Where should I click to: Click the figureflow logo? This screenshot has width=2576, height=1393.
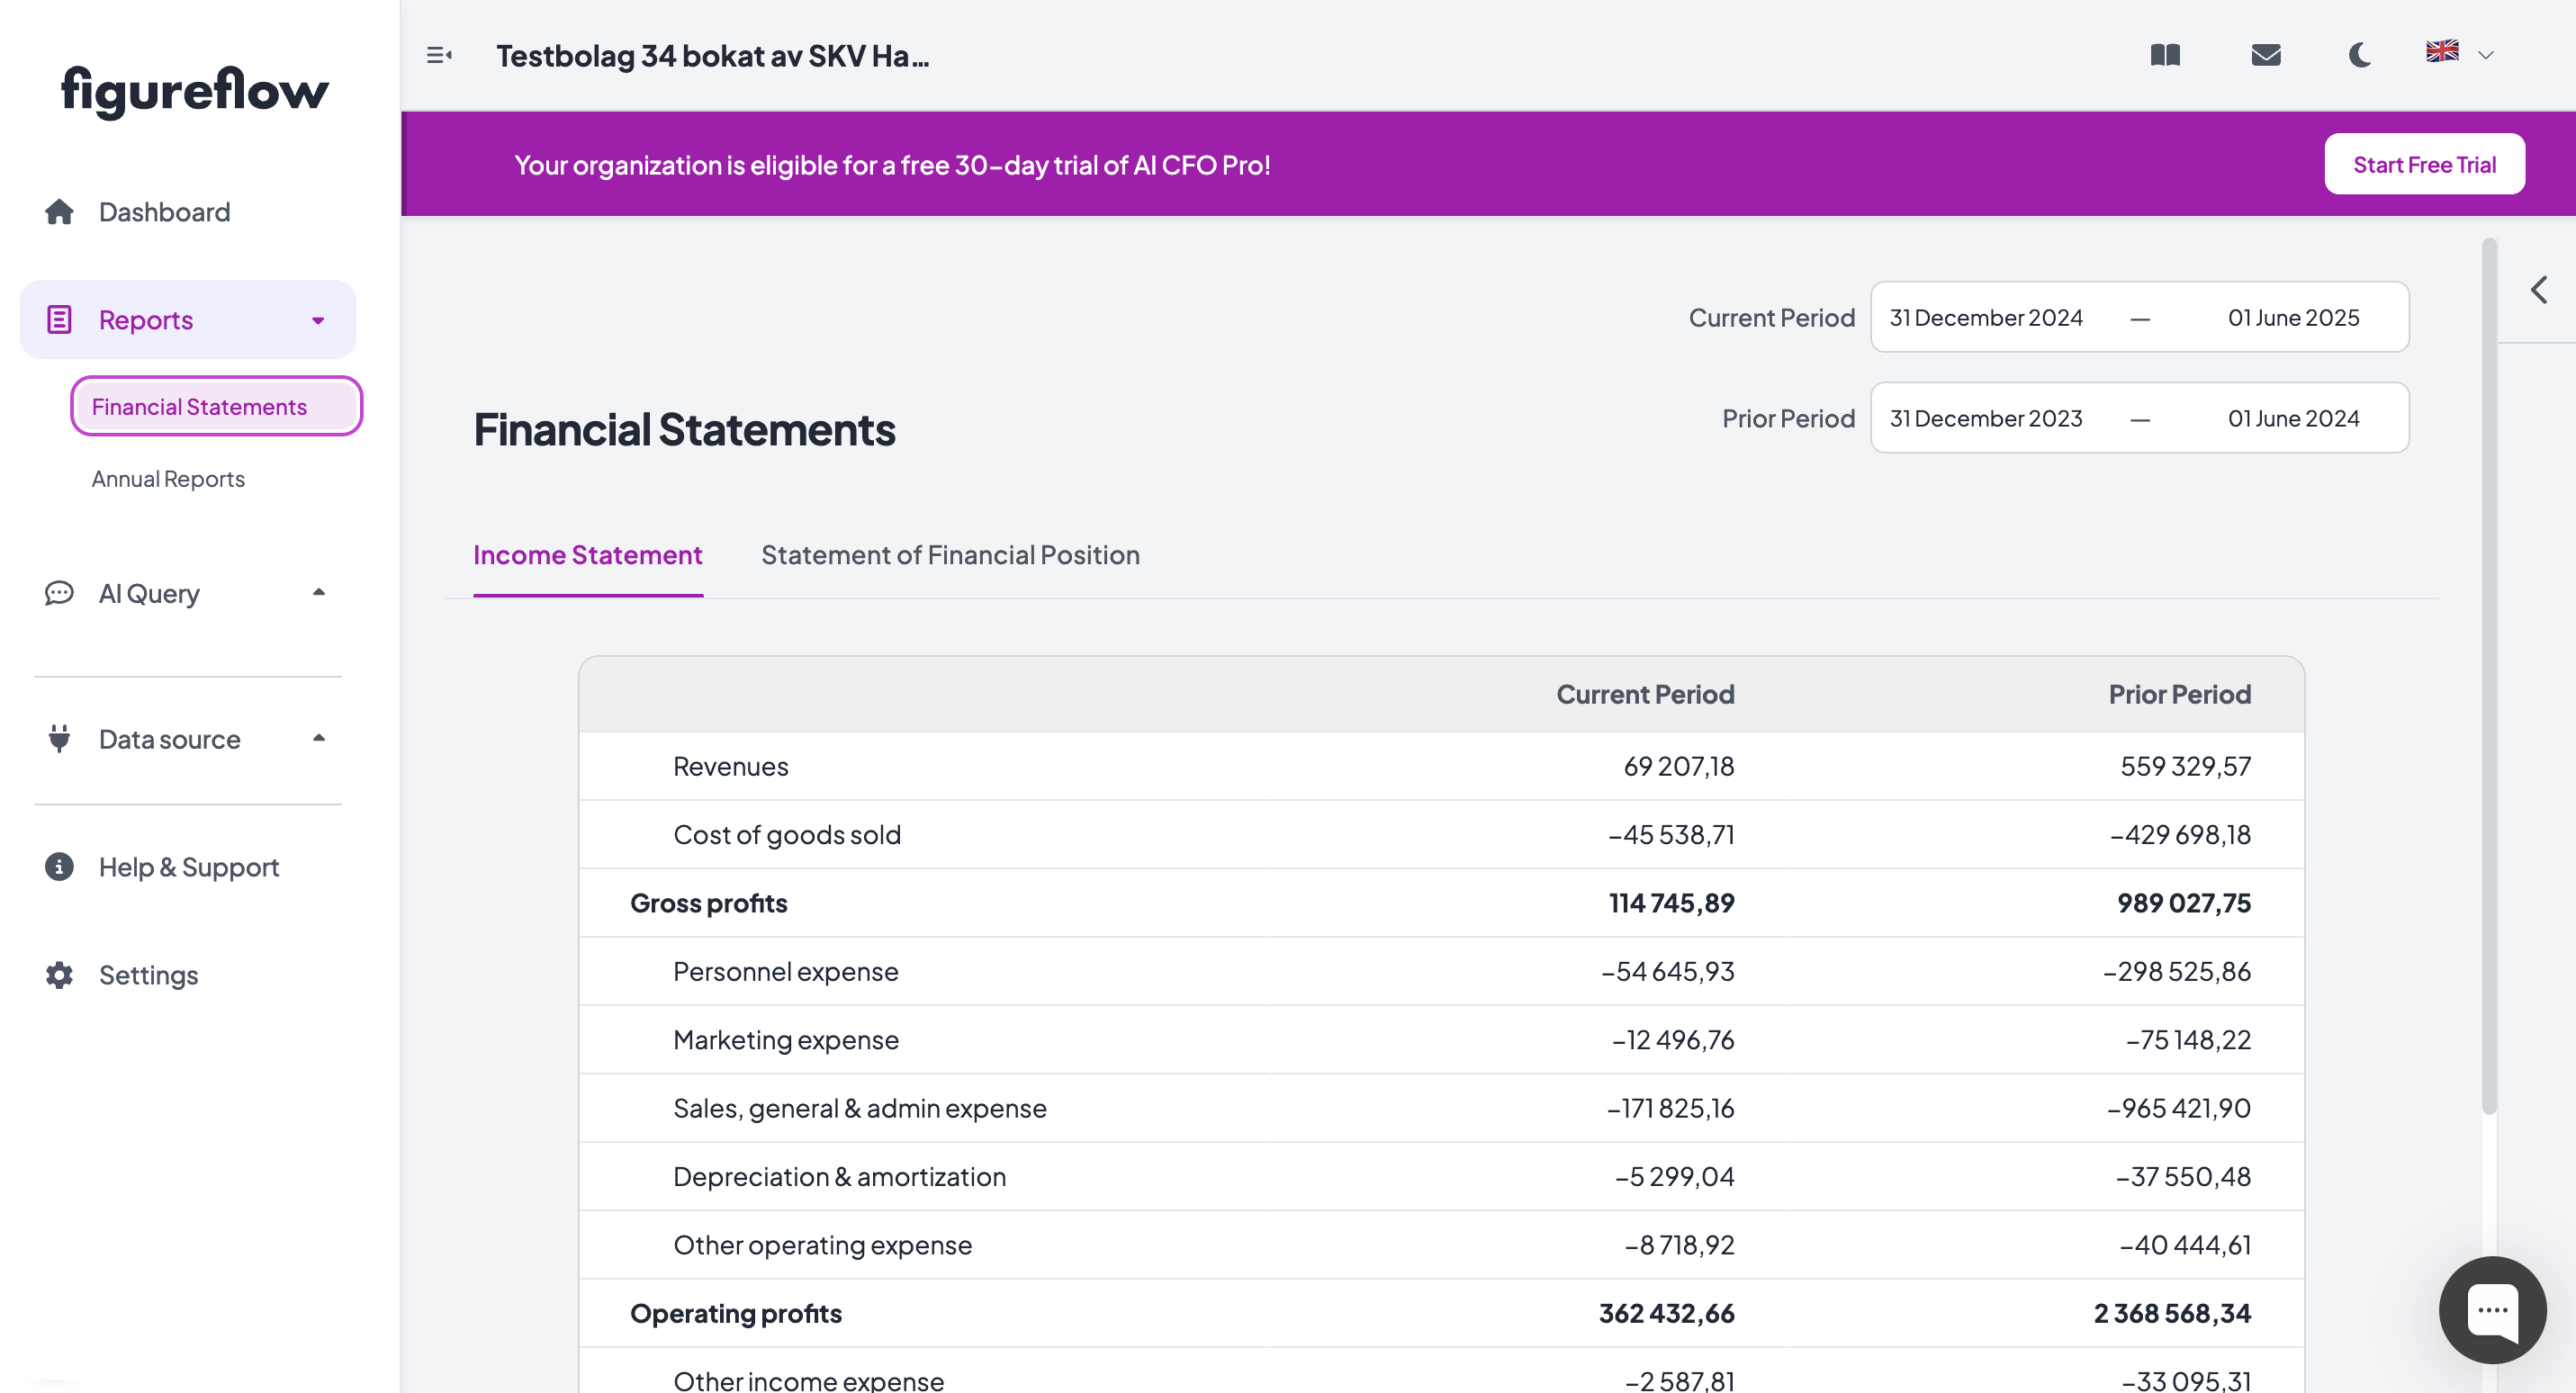click(195, 92)
